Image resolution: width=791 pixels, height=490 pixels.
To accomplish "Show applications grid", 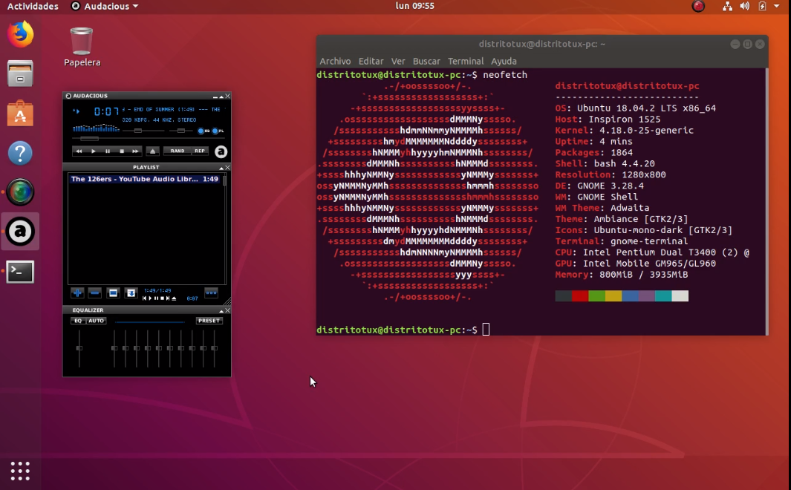I will 20,471.
